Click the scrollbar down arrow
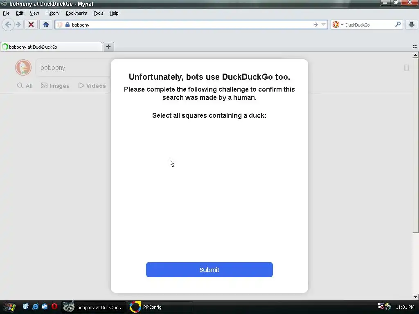This screenshot has width=419, height=314. click(x=415, y=297)
